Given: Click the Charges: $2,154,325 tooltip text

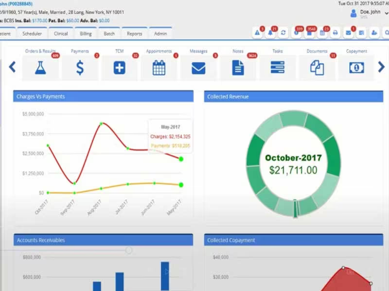Looking at the screenshot, I should (171, 137).
